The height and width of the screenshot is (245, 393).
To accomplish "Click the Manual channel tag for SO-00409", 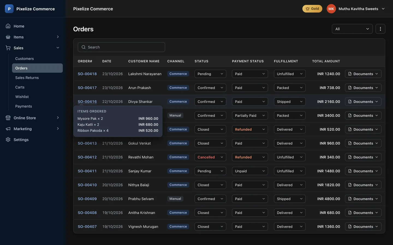I will click(175, 199).
